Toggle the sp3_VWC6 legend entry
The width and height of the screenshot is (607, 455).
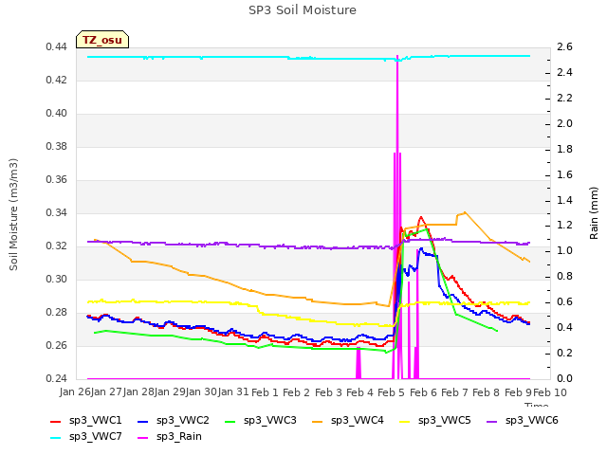[x=523, y=420]
